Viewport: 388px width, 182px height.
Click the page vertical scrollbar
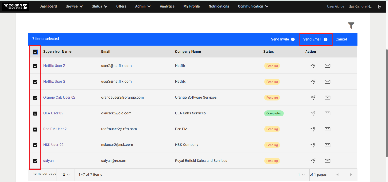coord(386,103)
